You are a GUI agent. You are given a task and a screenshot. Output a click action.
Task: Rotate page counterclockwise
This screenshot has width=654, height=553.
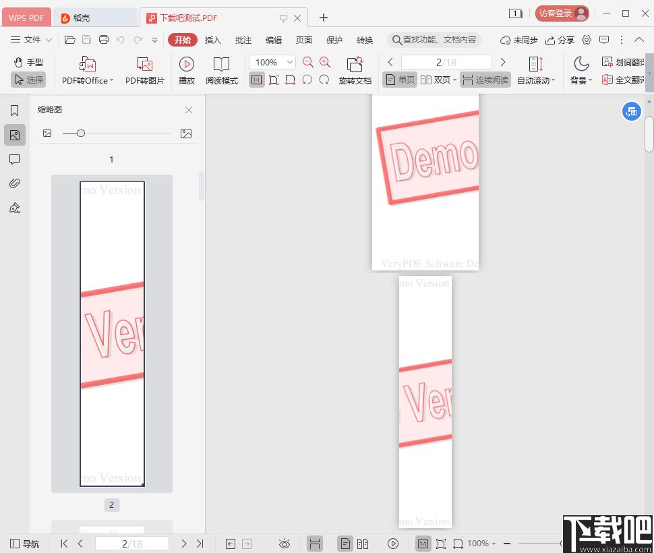[307, 80]
